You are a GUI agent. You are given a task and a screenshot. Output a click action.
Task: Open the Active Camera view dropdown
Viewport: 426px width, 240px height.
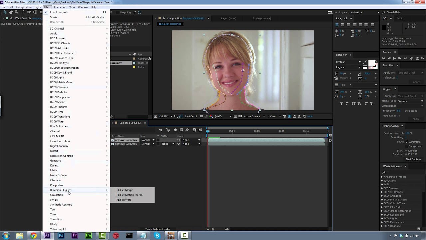254,116
